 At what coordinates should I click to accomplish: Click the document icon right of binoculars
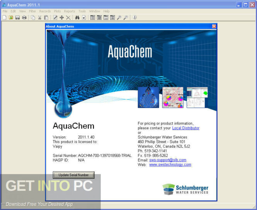(x=84, y=17)
